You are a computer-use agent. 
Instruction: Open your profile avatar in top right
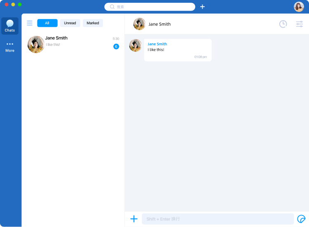(x=299, y=7)
